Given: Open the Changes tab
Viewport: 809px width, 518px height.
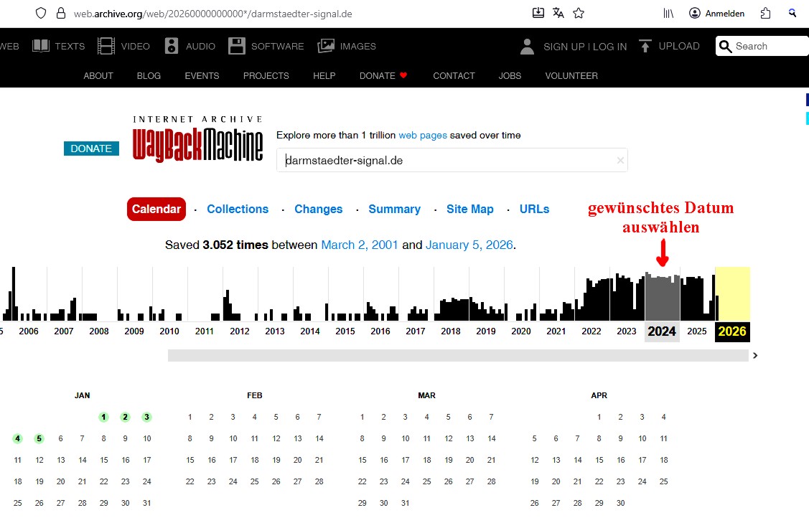Looking at the screenshot, I should click(318, 209).
